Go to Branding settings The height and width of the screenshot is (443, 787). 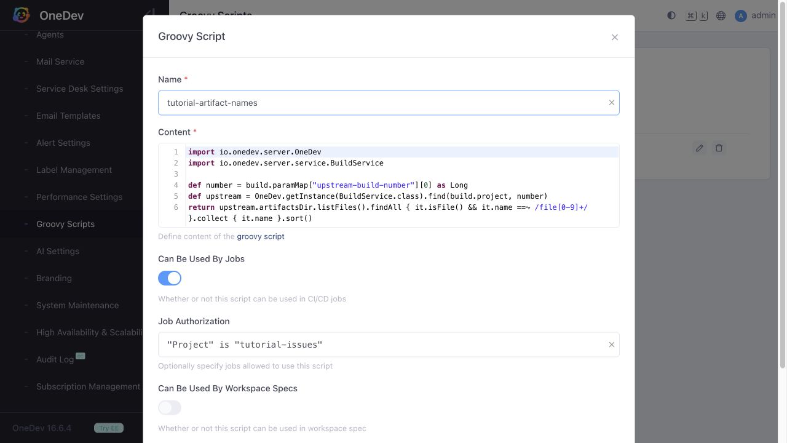[x=54, y=278]
